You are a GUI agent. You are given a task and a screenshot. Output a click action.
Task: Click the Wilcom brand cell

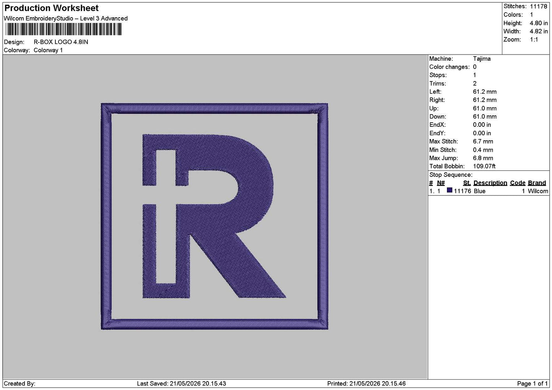(538, 191)
